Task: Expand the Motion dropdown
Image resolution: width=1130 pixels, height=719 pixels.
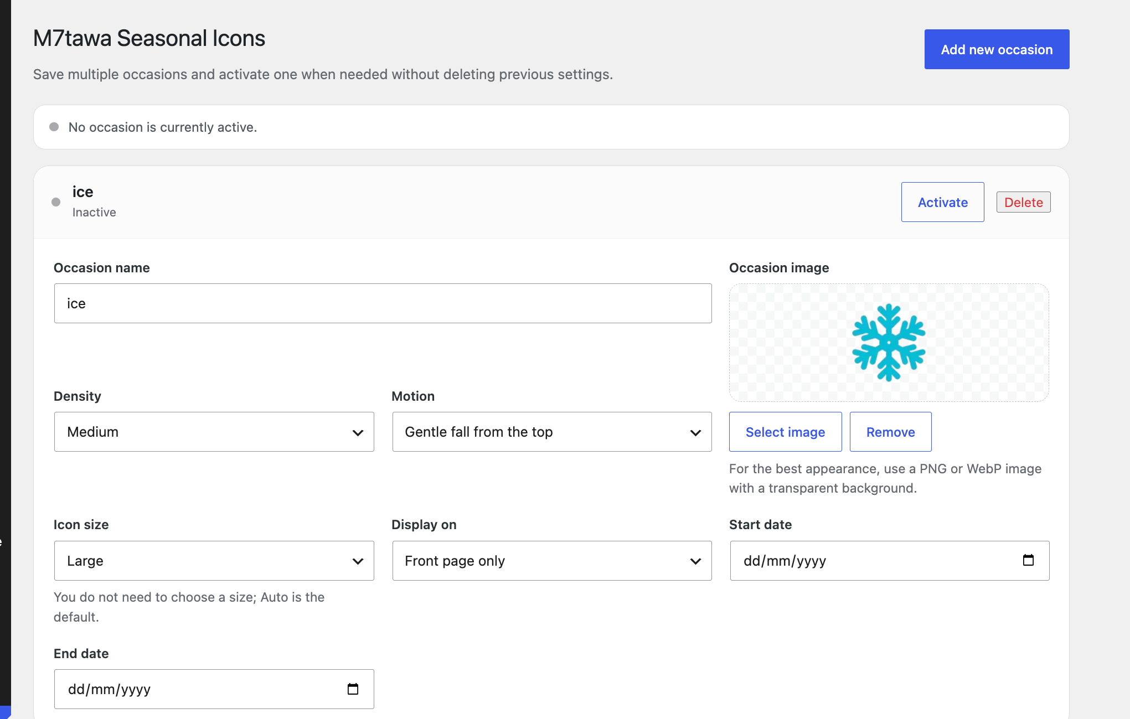Action: [x=552, y=432]
